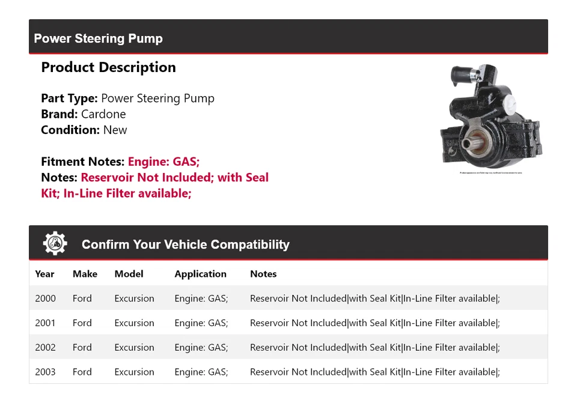Select the Make column header
The width and height of the screenshot is (577, 403).
point(85,274)
